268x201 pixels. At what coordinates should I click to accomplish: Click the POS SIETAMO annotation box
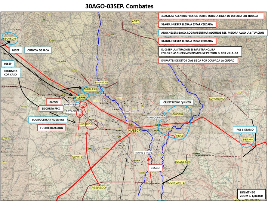pos(245,129)
